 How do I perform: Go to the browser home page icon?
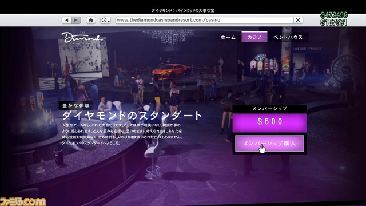tap(91, 20)
